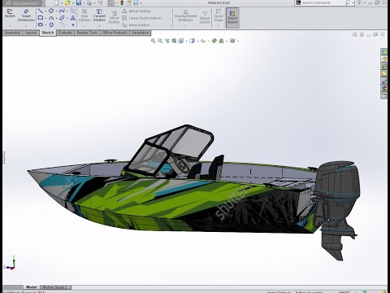
Task: Click the Trim Entities tool
Action: 84,15
